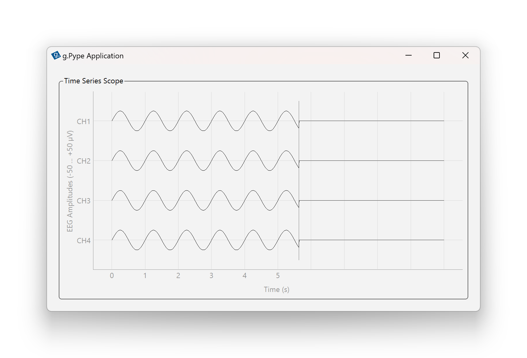The image size is (527, 358).
Task: Click the g.Pype logo in title bar
Action: 56,56
